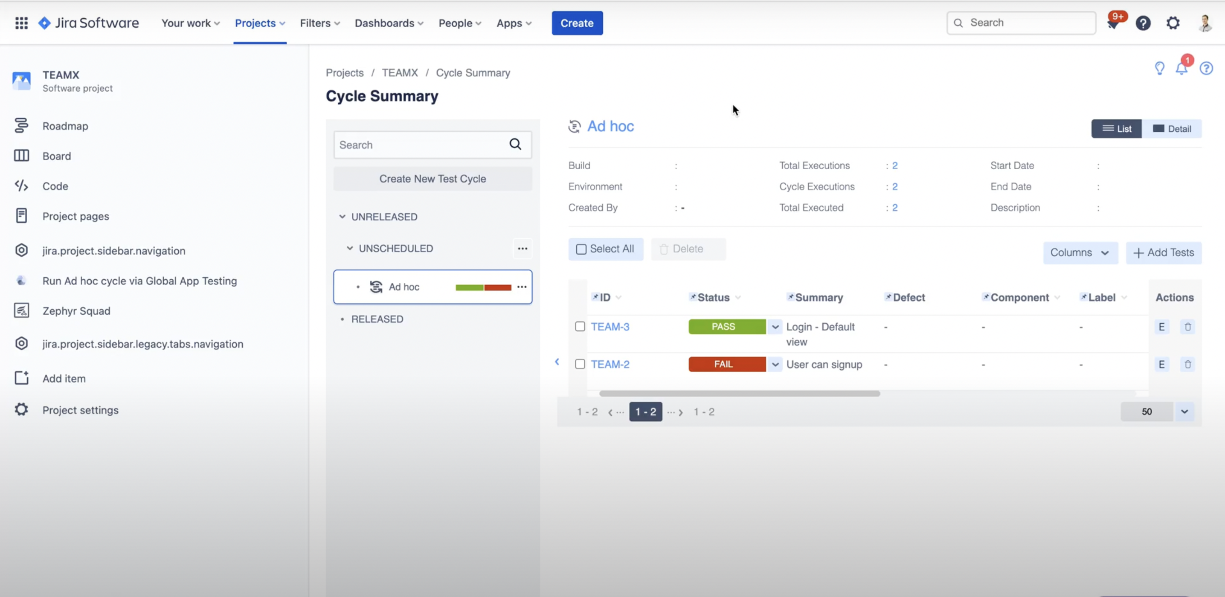Collapse the UNRELEASED tree node
Image resolution: width=1225 pixels, height=597 pixels.
[x=342, y=217]
